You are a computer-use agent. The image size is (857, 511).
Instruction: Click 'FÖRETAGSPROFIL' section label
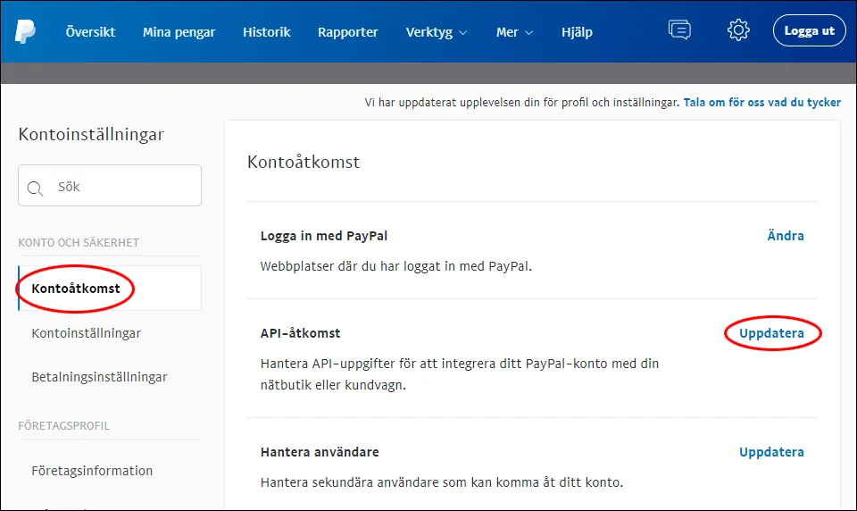pyautogui.click(x=64, y=425)
